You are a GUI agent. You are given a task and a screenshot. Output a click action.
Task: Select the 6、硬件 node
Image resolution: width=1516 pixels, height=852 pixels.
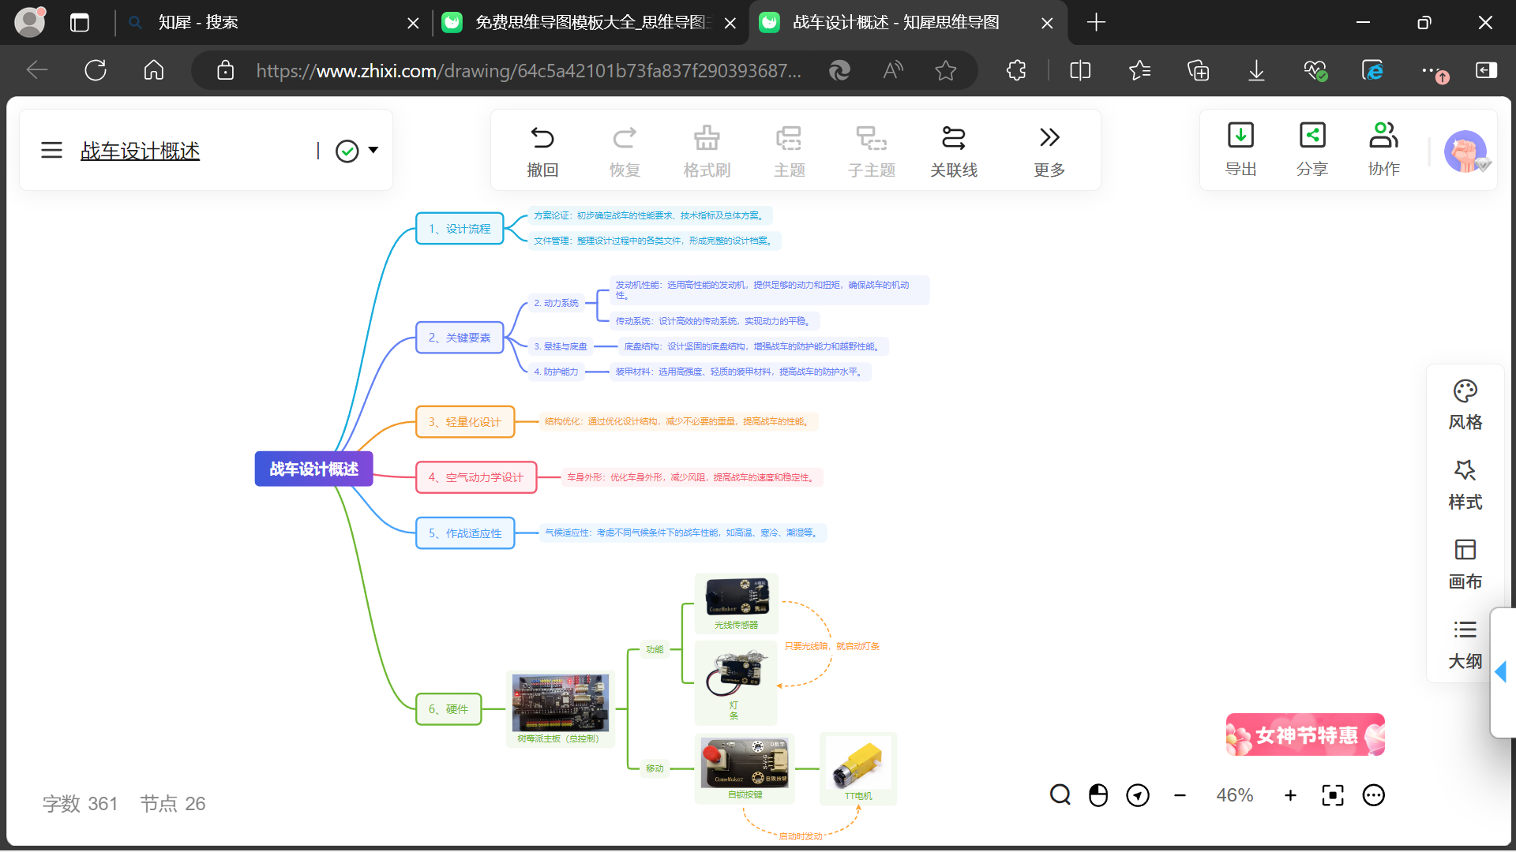pyautogui.click(x=448, y=709)
